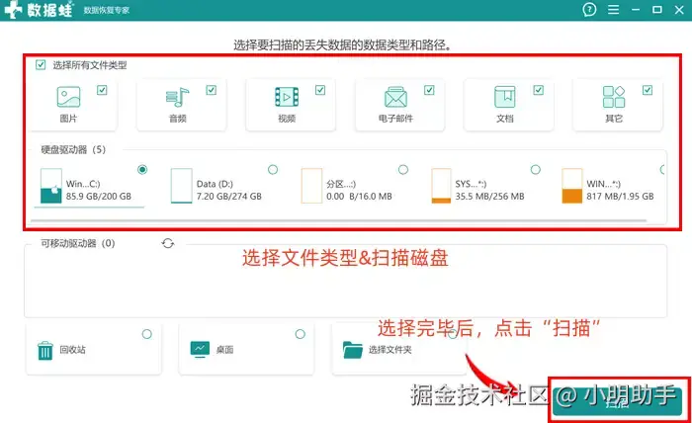Click the Others (其它) grid icon
692x423 pixels.
(x=614, y=97)
